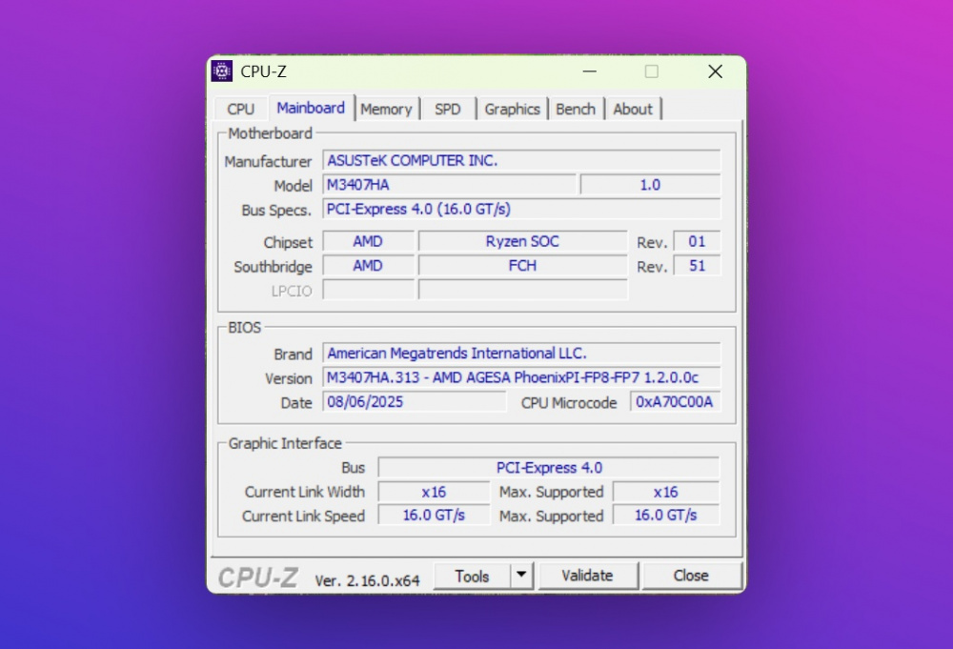Open the About tab
The height and width of the screenshot is (649, 953).
pyautogui.click(x=632, y=110)
